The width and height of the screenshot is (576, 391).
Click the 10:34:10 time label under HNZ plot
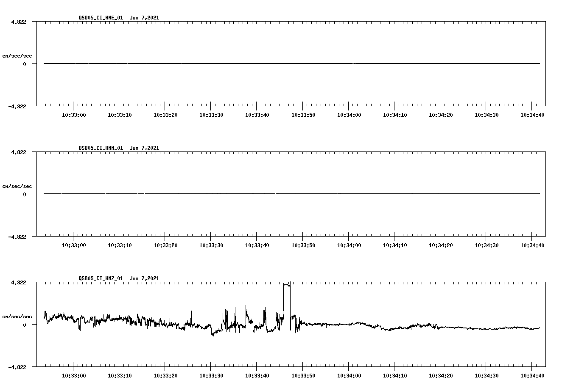click(395, 375)
